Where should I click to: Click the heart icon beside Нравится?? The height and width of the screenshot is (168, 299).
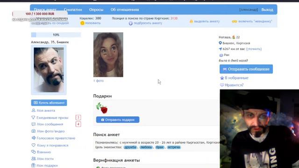(222, 85)
